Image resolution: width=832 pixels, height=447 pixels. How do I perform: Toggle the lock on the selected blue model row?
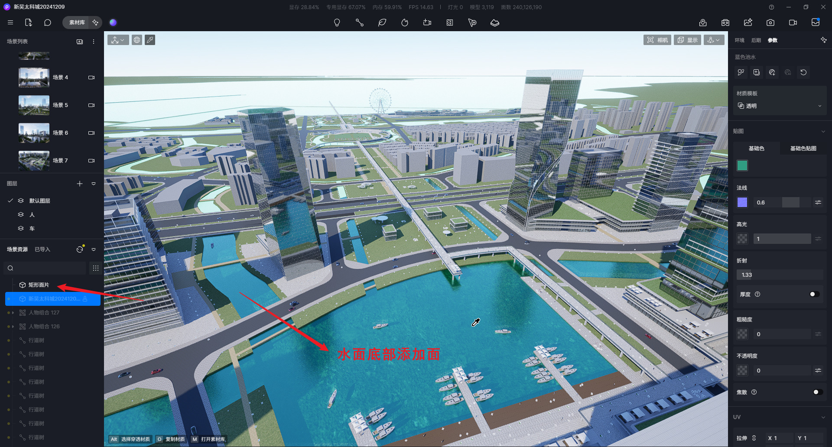point(85,299)
